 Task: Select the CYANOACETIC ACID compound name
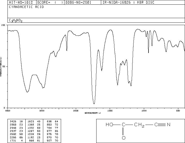[26, 7]
